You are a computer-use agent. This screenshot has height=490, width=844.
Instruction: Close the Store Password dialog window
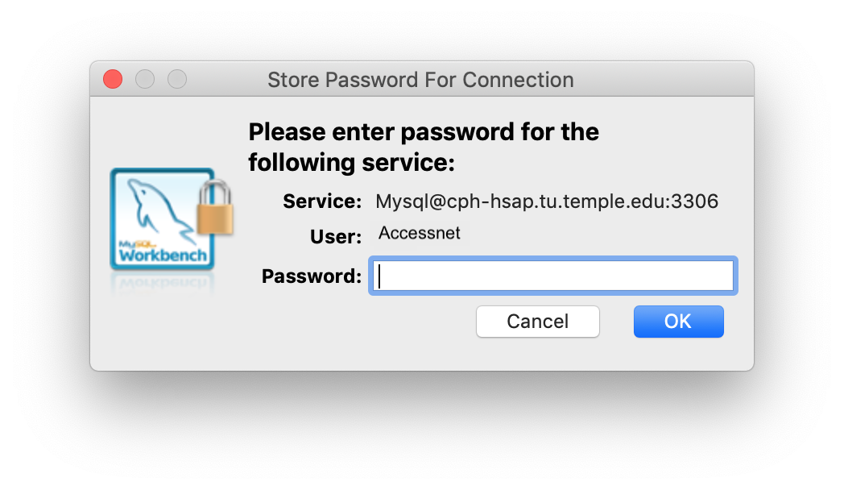tap(113, 79)
